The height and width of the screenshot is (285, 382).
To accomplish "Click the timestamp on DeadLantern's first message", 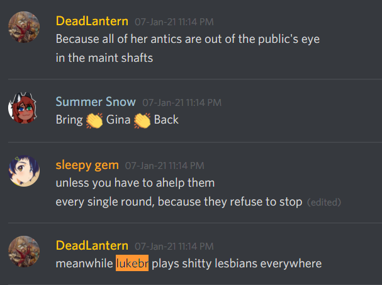I will pyautogui.click(x=174, y=22).
